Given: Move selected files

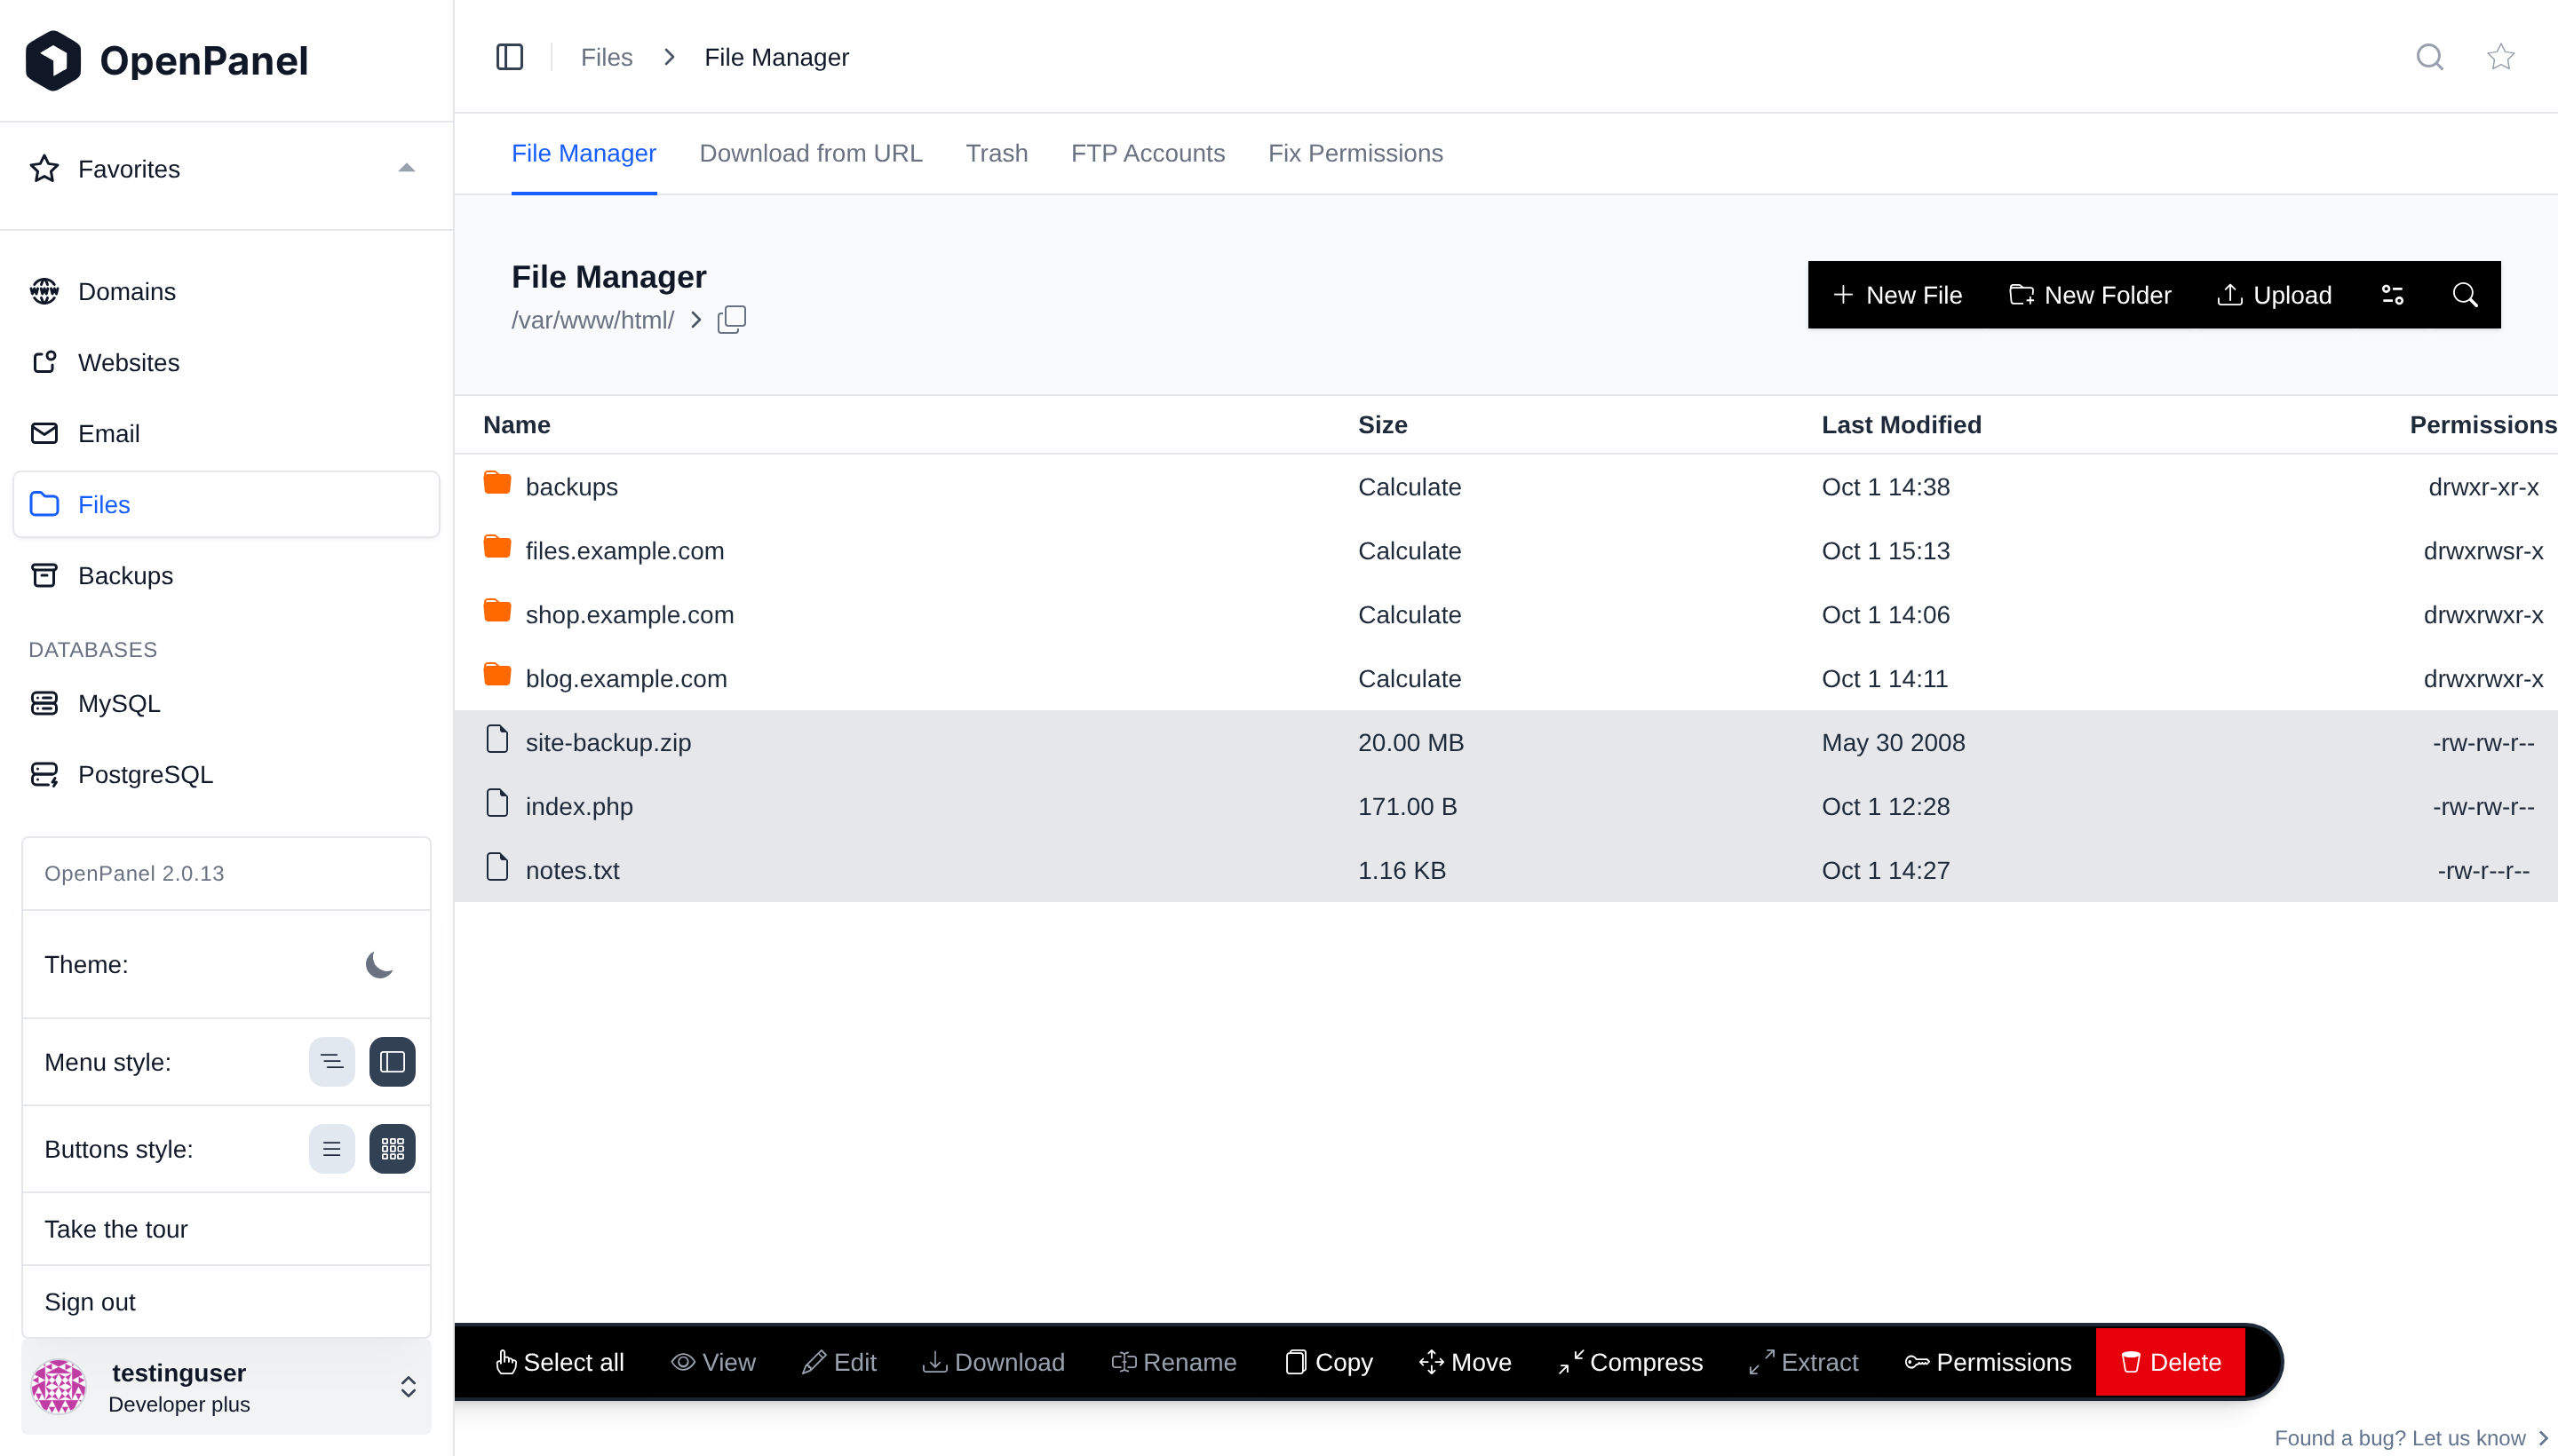Looking at the screenshot, I should 1465,1362.
